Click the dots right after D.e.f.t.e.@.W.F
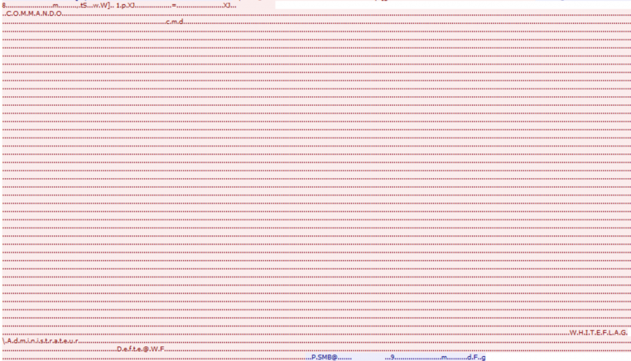This screenshot has height=361, width=631. 185,349
